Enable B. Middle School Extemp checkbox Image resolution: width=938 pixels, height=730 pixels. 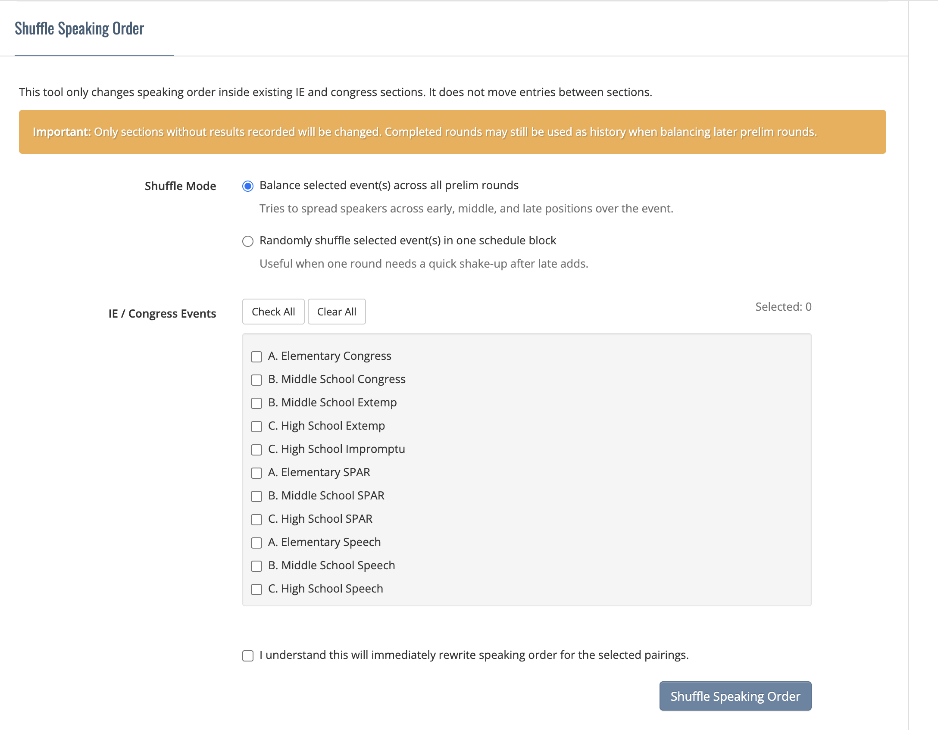(x=256, y=403)
